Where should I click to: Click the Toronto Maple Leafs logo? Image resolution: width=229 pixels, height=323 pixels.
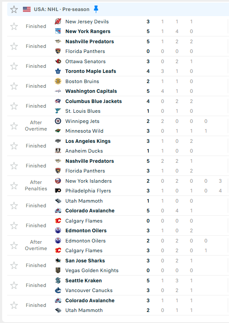(58, 71)
